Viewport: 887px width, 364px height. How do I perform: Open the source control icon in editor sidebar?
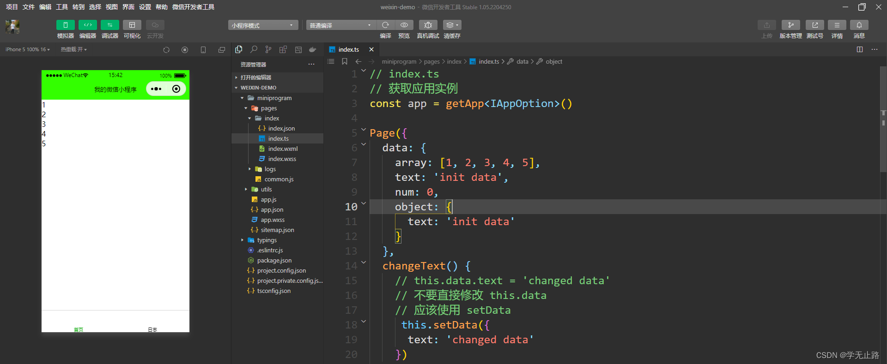268,49
